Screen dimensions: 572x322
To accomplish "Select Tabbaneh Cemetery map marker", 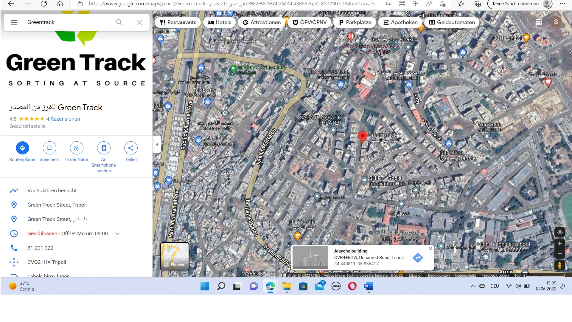I will coord(234,69).
